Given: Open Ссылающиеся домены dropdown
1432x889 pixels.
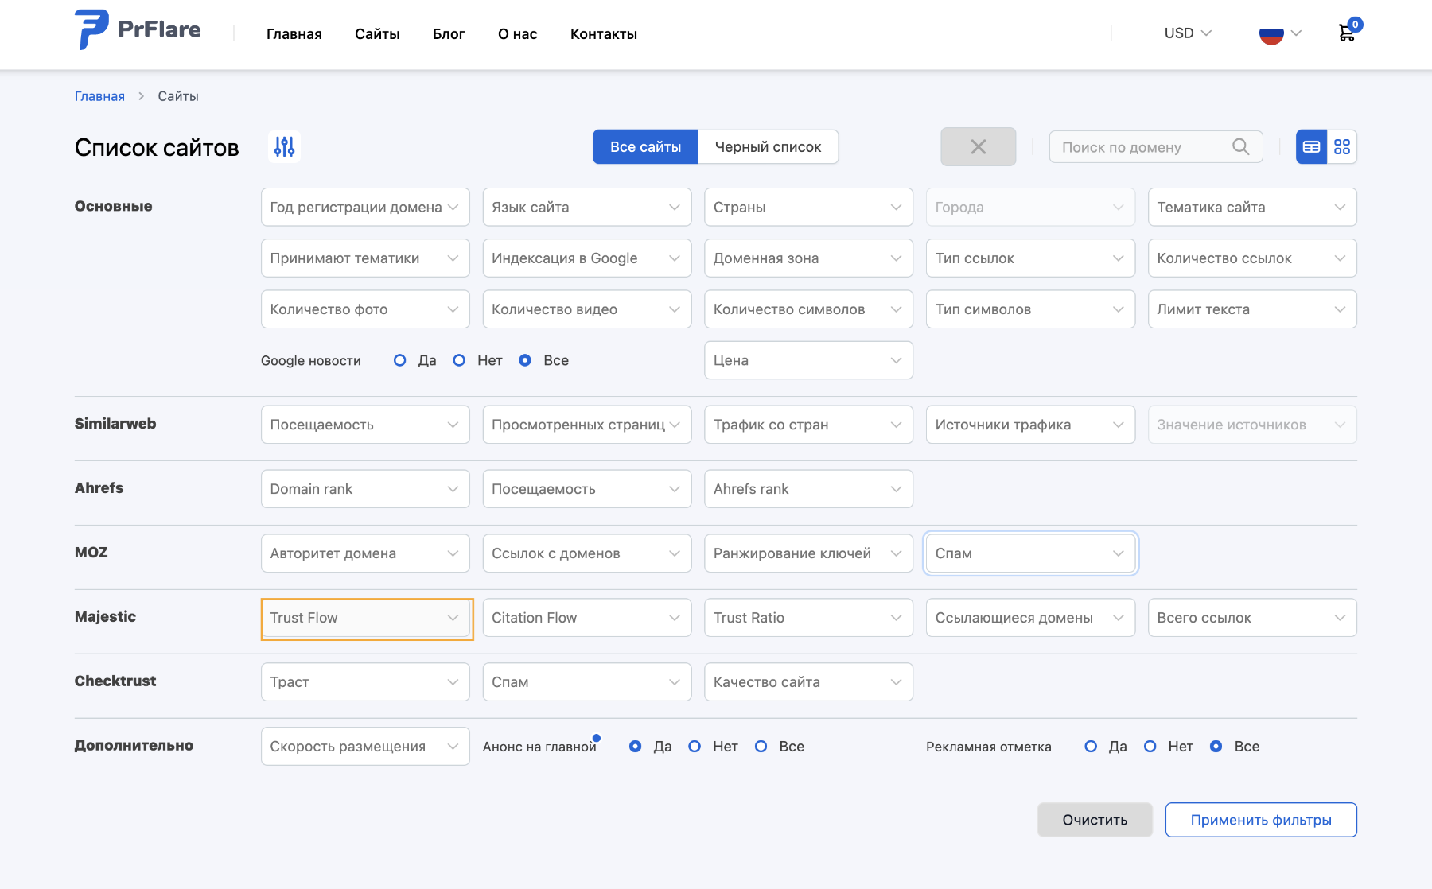Looking at the screenshot, I should [x=1030, y=618].
